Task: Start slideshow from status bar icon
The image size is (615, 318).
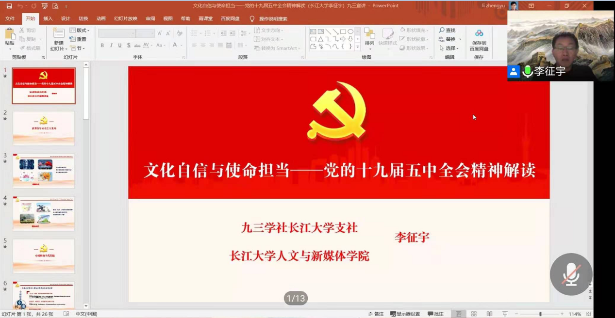Action: [x=505, y=314]
